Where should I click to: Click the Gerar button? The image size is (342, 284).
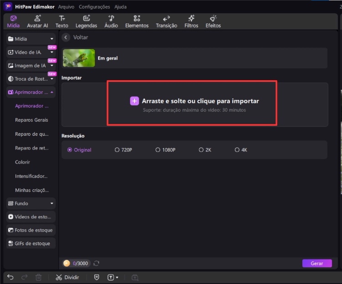pyautogui.click(x=317, y=263)
